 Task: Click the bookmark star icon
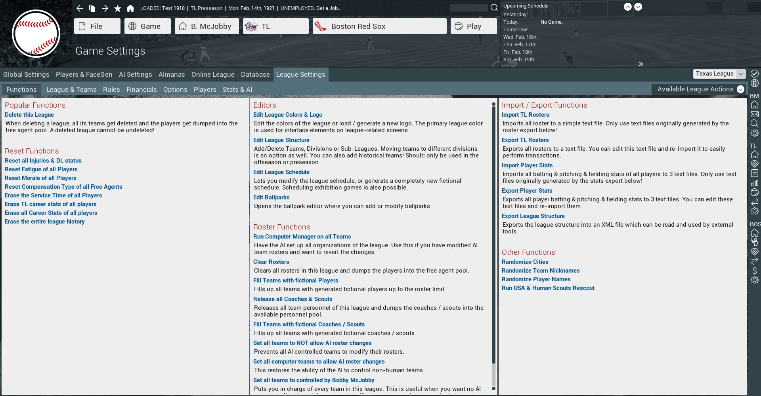(118, 8)
